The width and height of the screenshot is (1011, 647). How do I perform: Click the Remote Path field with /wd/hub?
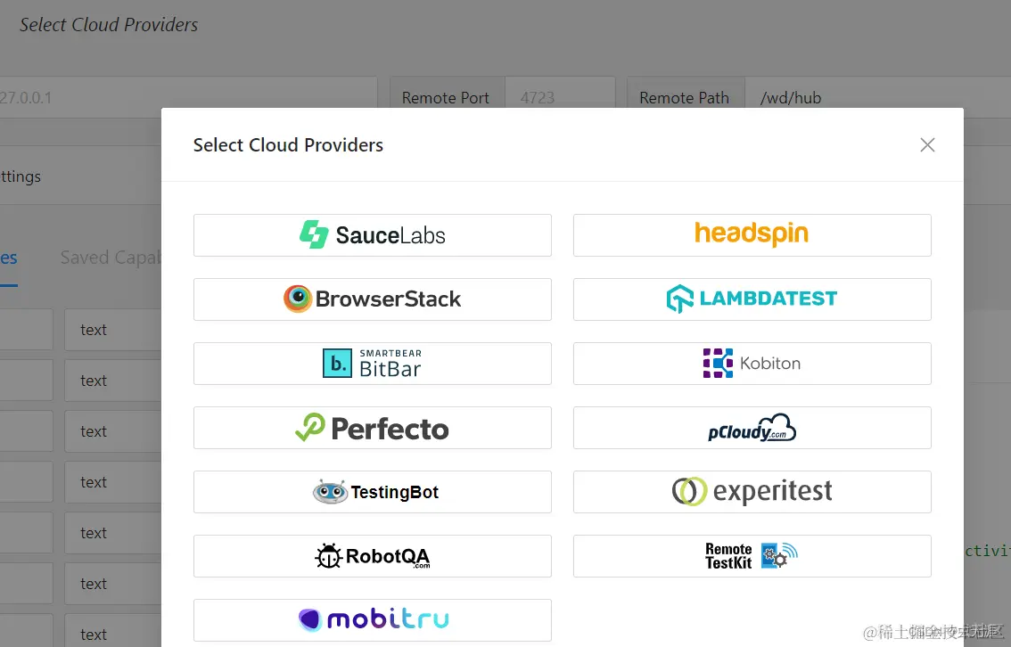pyautogui.click(x=877, y=97)
